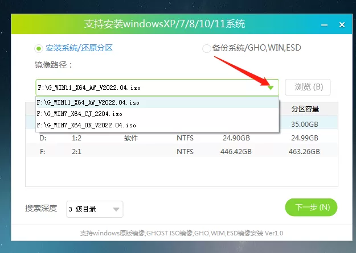Select the D: partition row label
The width and height of the screenshot is (356, 253).
click(43, 138)
